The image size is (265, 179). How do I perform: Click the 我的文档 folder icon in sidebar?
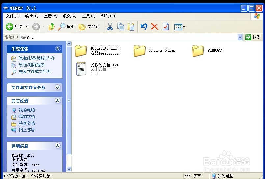[14, 117]
